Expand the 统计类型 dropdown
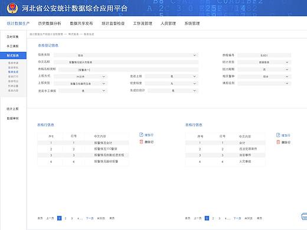This screenshot has width=307, height=230. point(264,62)
